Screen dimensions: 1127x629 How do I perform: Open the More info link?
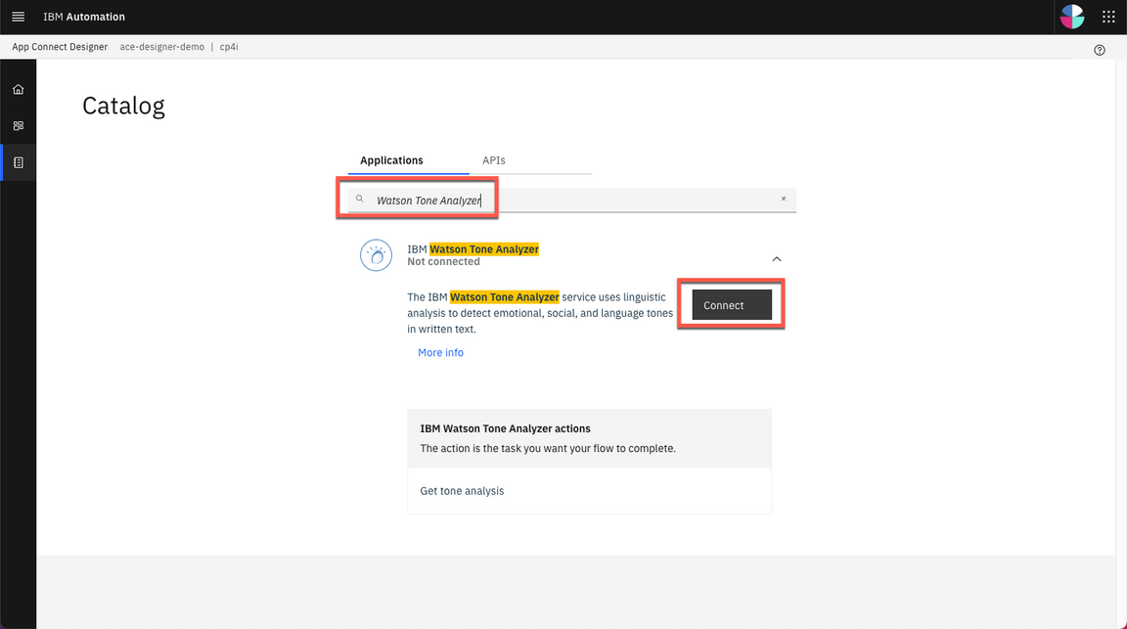tap(440, 352)
